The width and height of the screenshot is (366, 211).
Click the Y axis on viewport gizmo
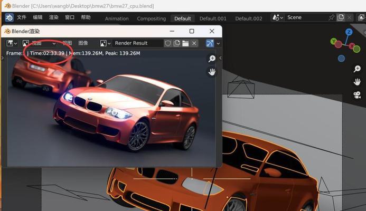click(334, 42)
